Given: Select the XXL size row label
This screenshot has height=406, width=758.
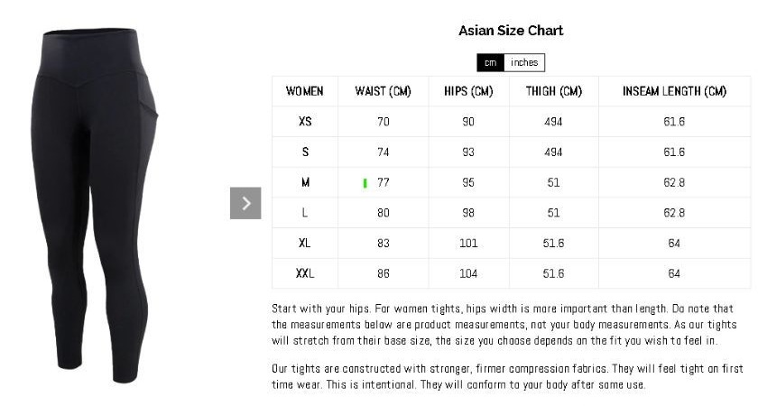Looking at the screenshot, I should tap(305, 273).
